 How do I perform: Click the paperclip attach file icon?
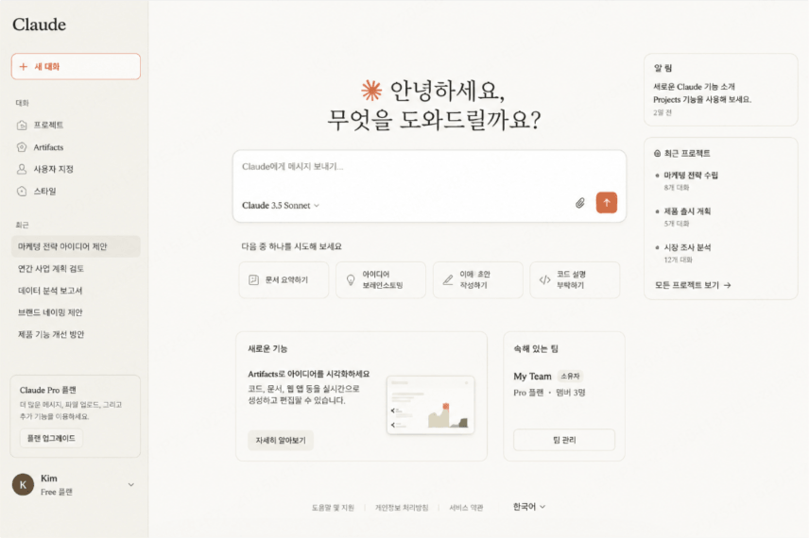(580, 203)
